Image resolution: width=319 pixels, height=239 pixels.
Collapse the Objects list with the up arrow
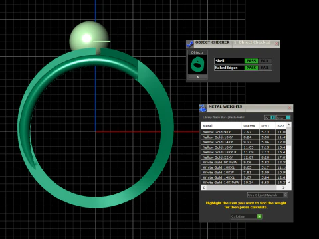pyautogui.click(x=197, y=77)
